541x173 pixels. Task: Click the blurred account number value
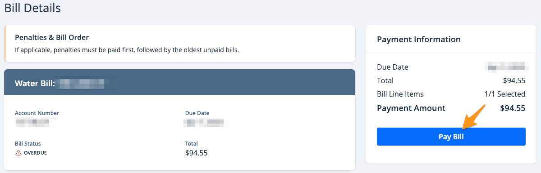tap(33, 121)
